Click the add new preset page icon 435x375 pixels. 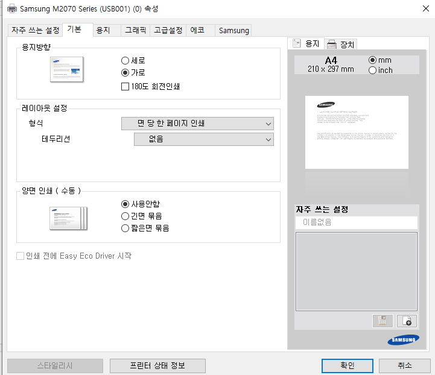point(407,321)
